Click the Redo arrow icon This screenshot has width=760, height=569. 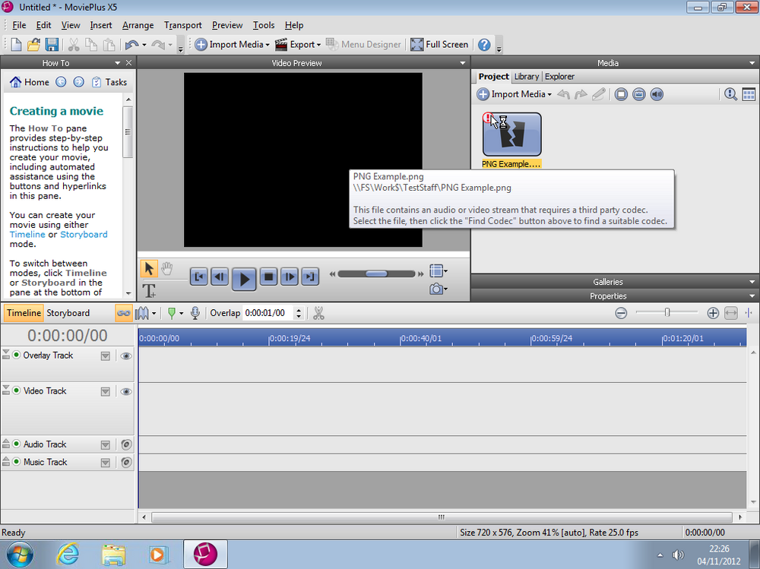[158, 45]
